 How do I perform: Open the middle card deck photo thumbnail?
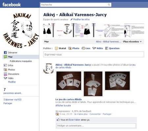93,84
